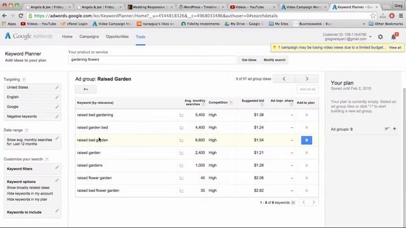Edit the English language targeting
The image size is (406, 228).
57,97
